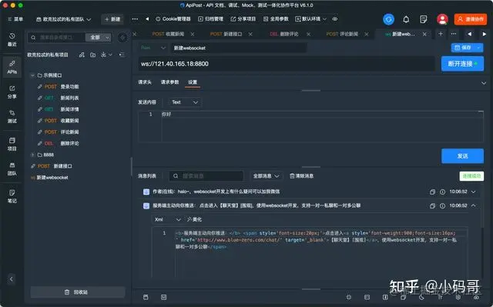Open the 回收站 recycle bin
This screenshot has width=493, height=307.
(x=78, y=292)
